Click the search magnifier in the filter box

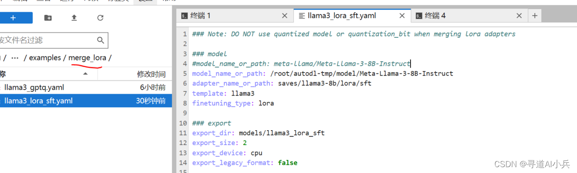[101, 40]
